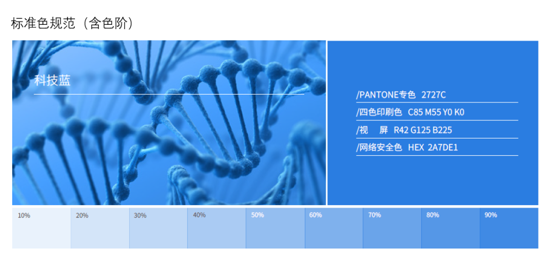The image size is (547, 268).
Task: Select the 80% tint swatch
Action: 450,228
